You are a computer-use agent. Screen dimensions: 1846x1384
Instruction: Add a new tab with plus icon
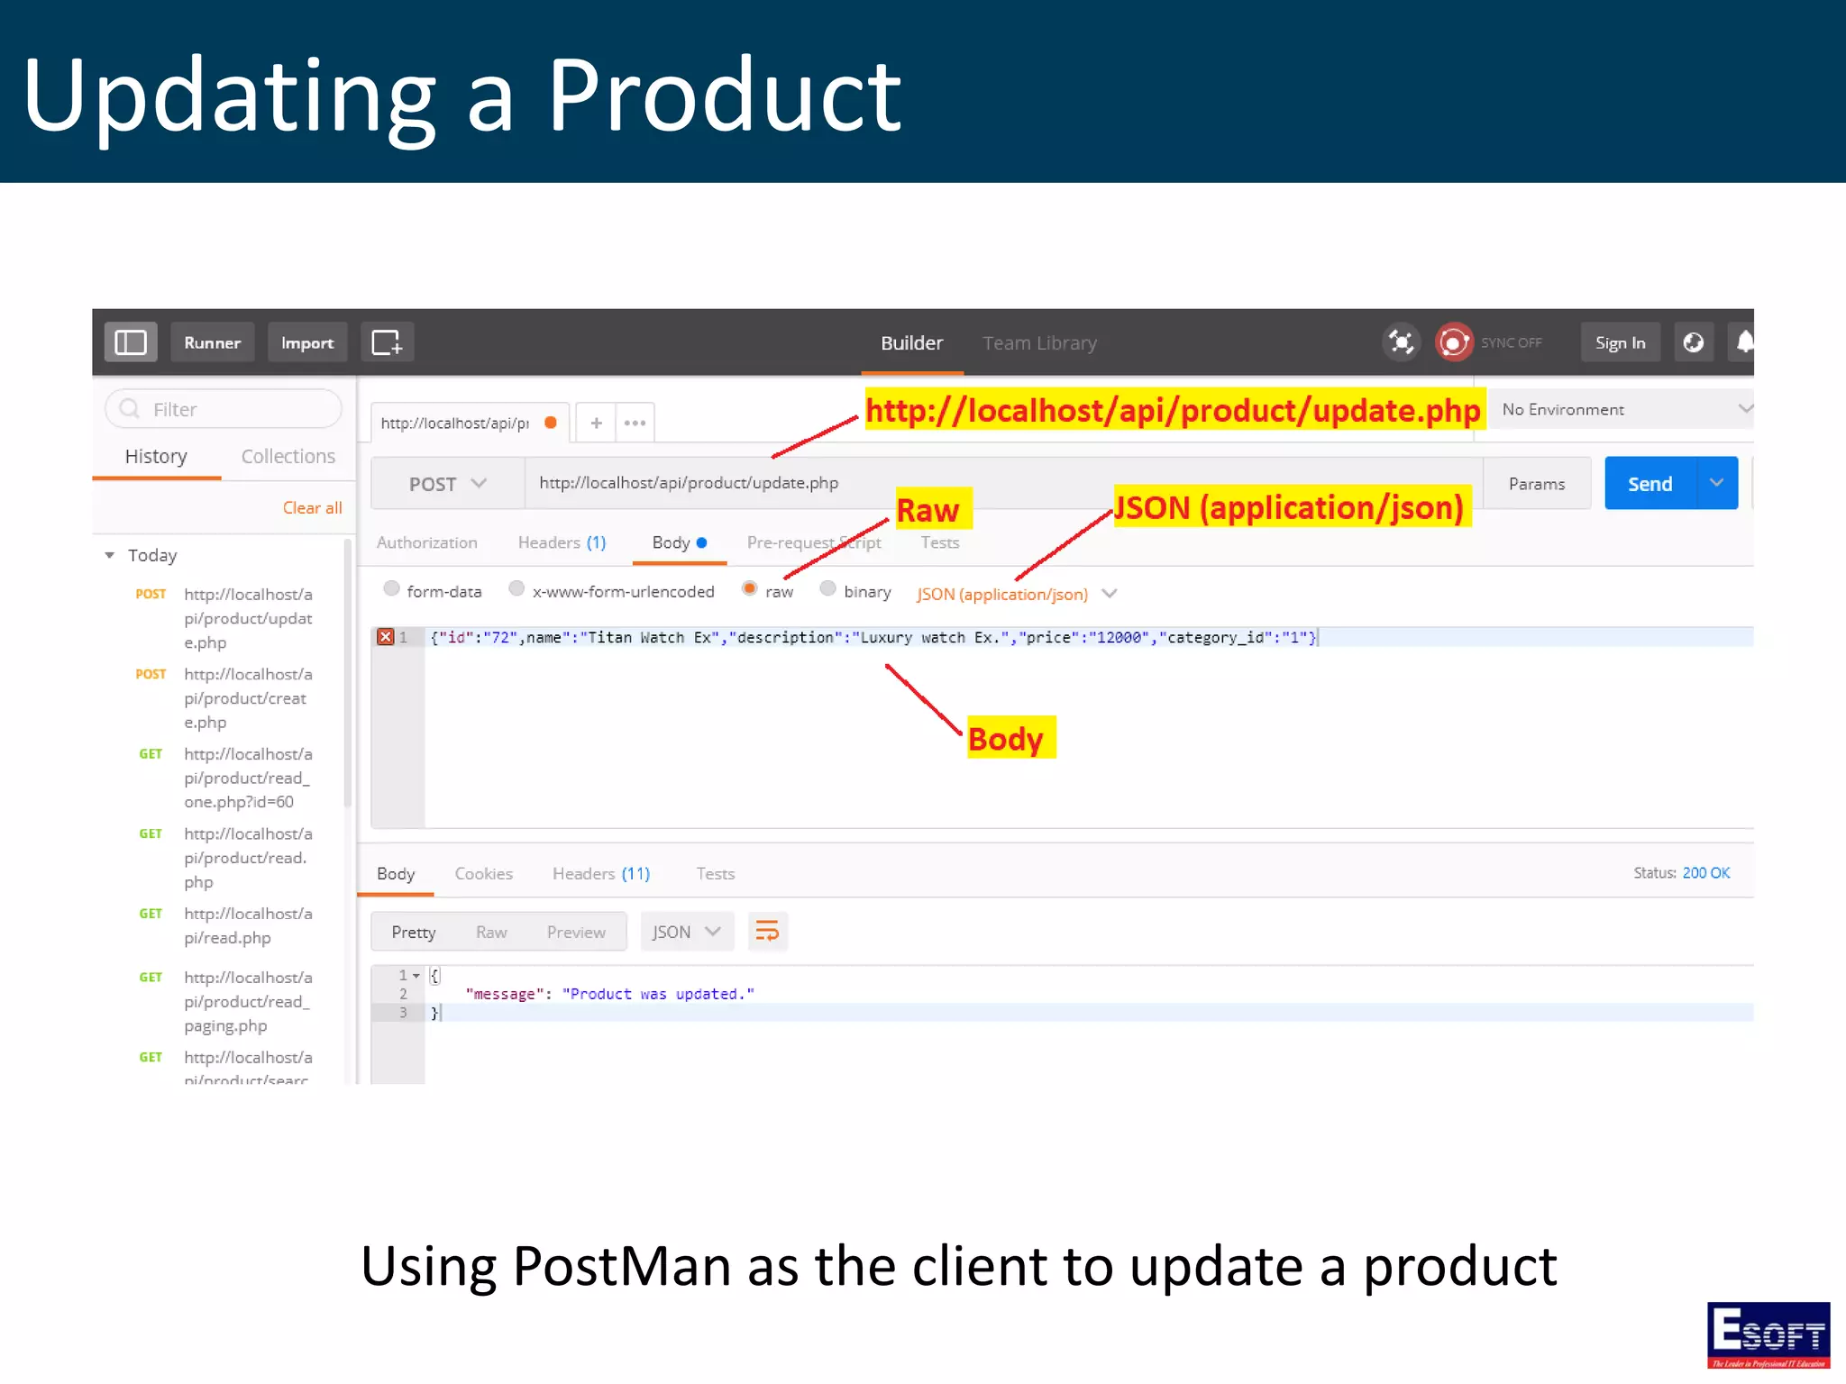point(596,423)
